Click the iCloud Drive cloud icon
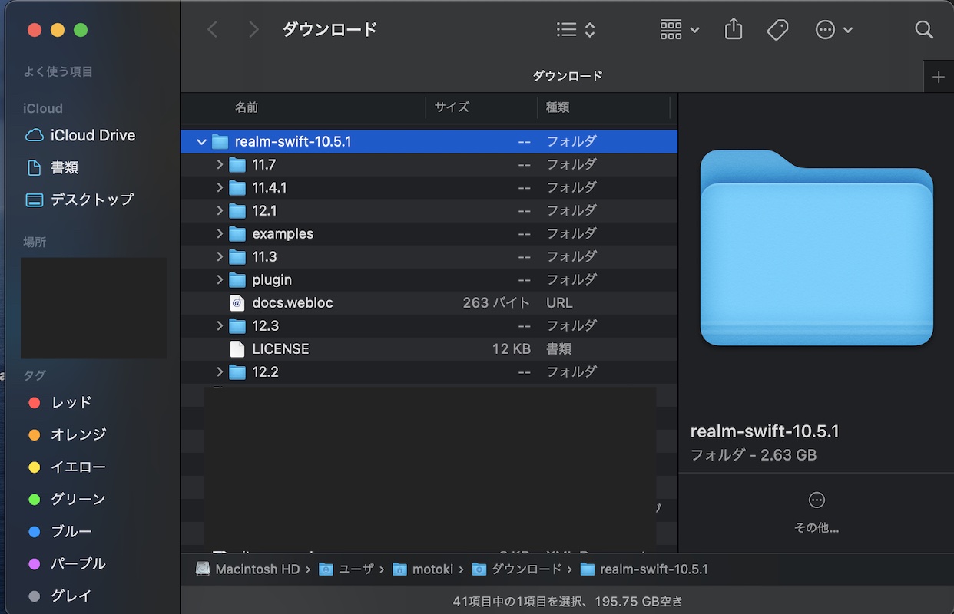 34,135
